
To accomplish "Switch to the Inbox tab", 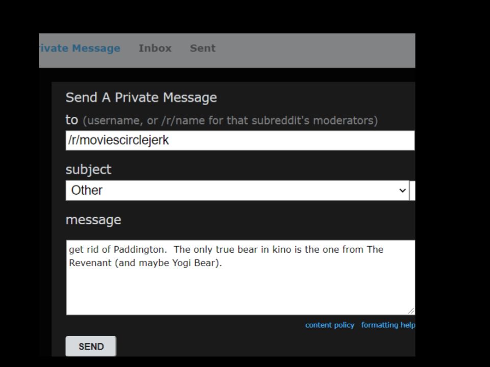I will [155, 48].
